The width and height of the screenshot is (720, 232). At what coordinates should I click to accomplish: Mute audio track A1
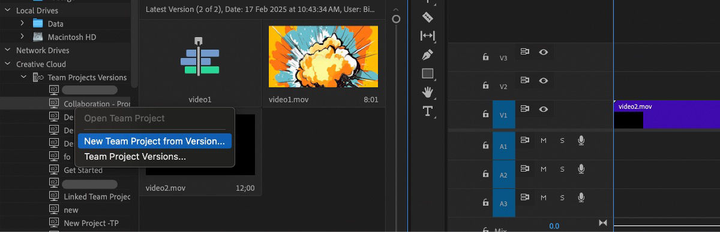coord(544,140)
